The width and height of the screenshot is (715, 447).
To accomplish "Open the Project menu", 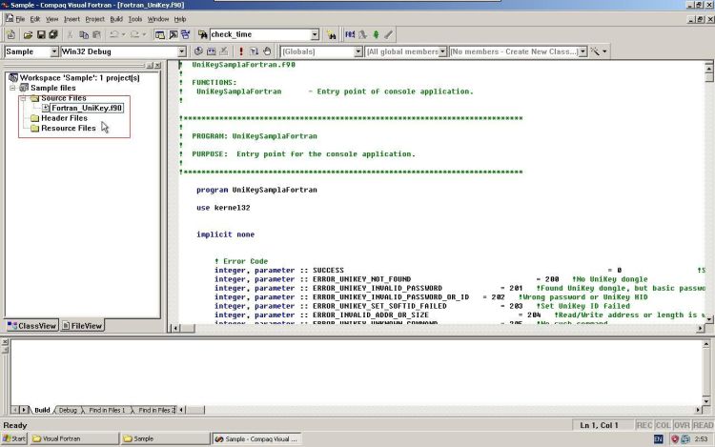I will click(94, 19).
